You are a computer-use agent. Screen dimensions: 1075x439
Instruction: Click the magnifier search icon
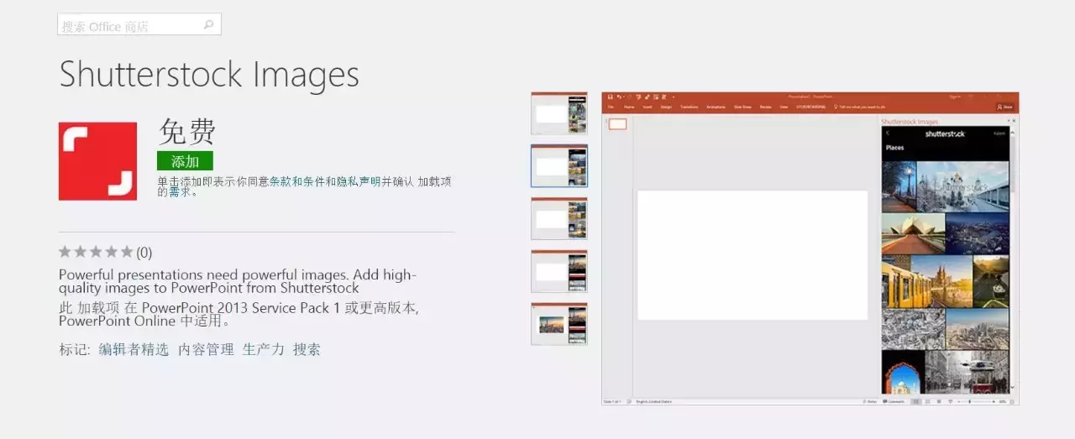pos(209,25)
